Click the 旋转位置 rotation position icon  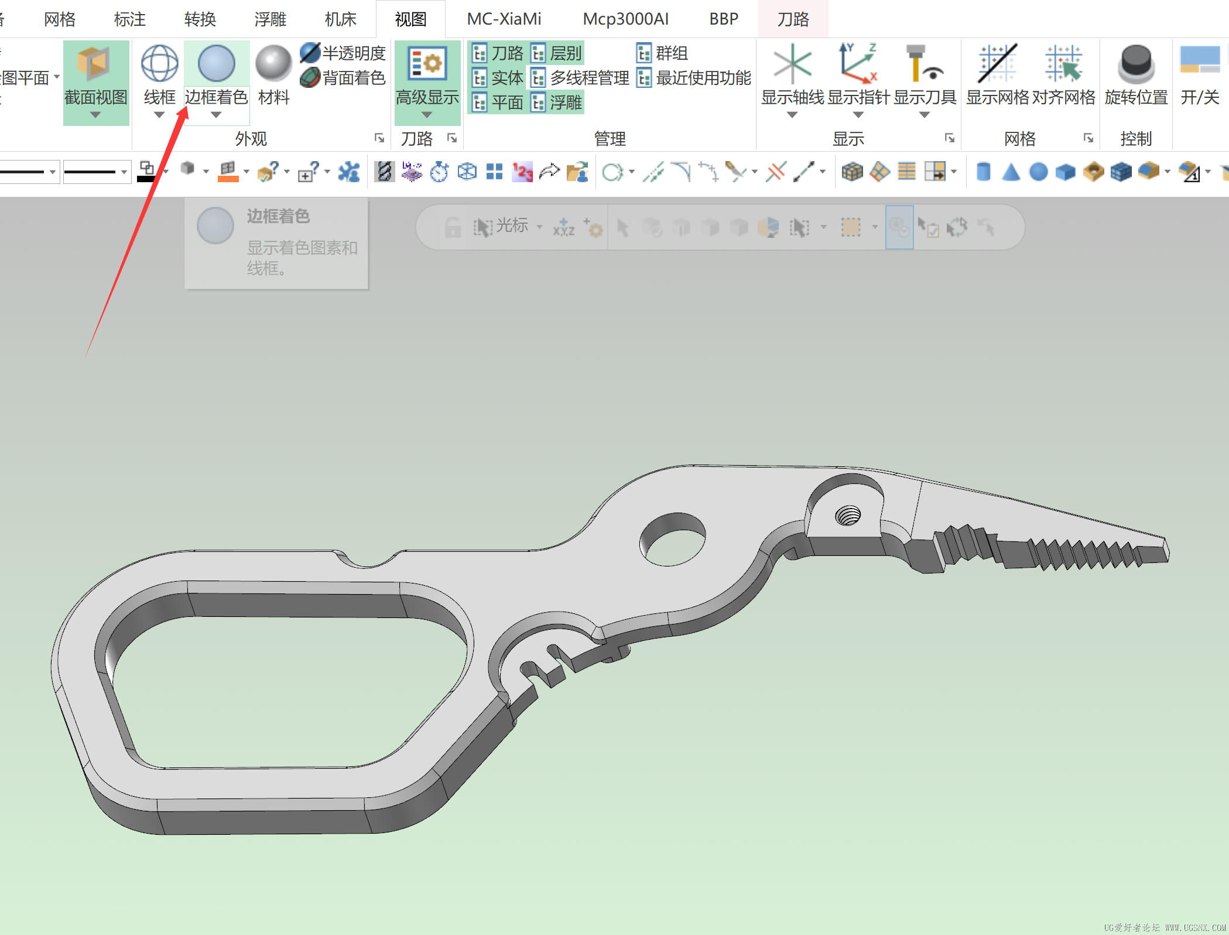coord(1136,63)
